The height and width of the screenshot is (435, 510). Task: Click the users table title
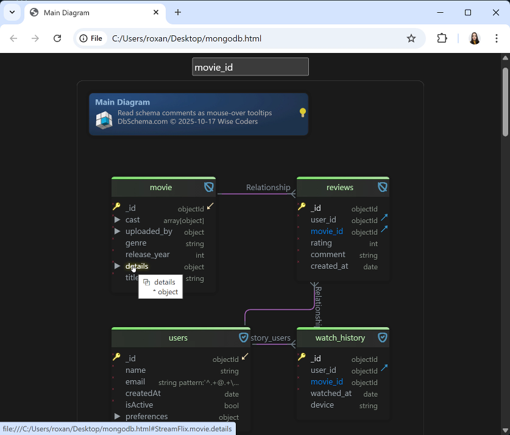(178, 338)
